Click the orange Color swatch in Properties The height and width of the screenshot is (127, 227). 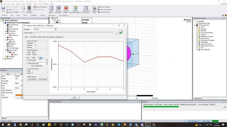(x=19, y=95)
